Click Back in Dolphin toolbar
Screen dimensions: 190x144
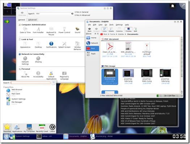89,30
